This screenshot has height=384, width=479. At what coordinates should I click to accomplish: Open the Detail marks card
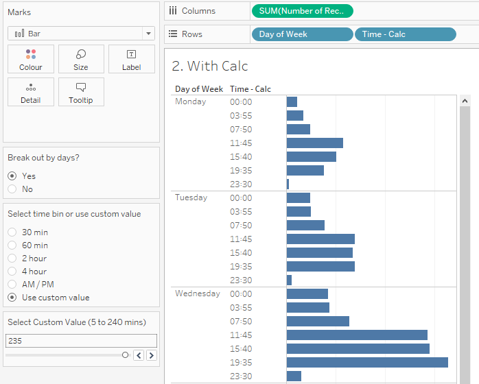coord(31,92)
